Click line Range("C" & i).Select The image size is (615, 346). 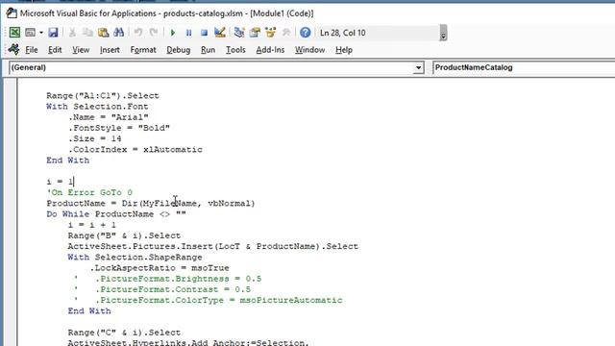(x=124, y=333)
